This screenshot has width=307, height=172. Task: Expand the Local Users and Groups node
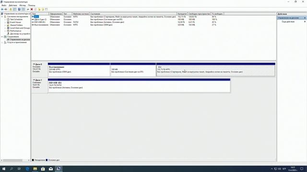point(5,28)
